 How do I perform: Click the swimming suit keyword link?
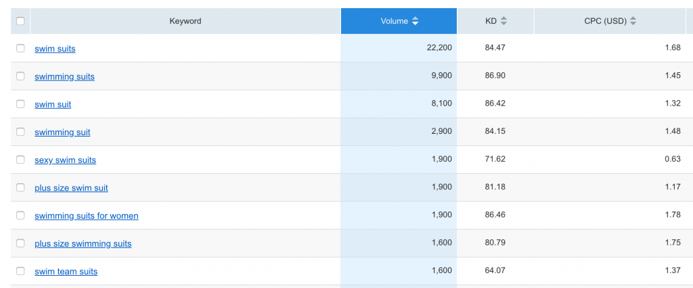62,133
